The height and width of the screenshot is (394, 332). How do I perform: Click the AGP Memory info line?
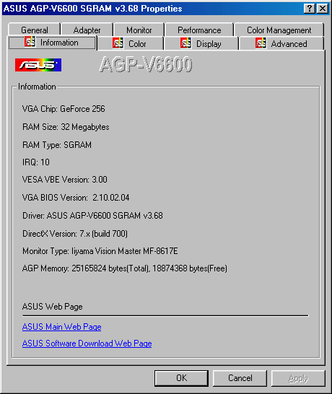[x=125, y=268]
